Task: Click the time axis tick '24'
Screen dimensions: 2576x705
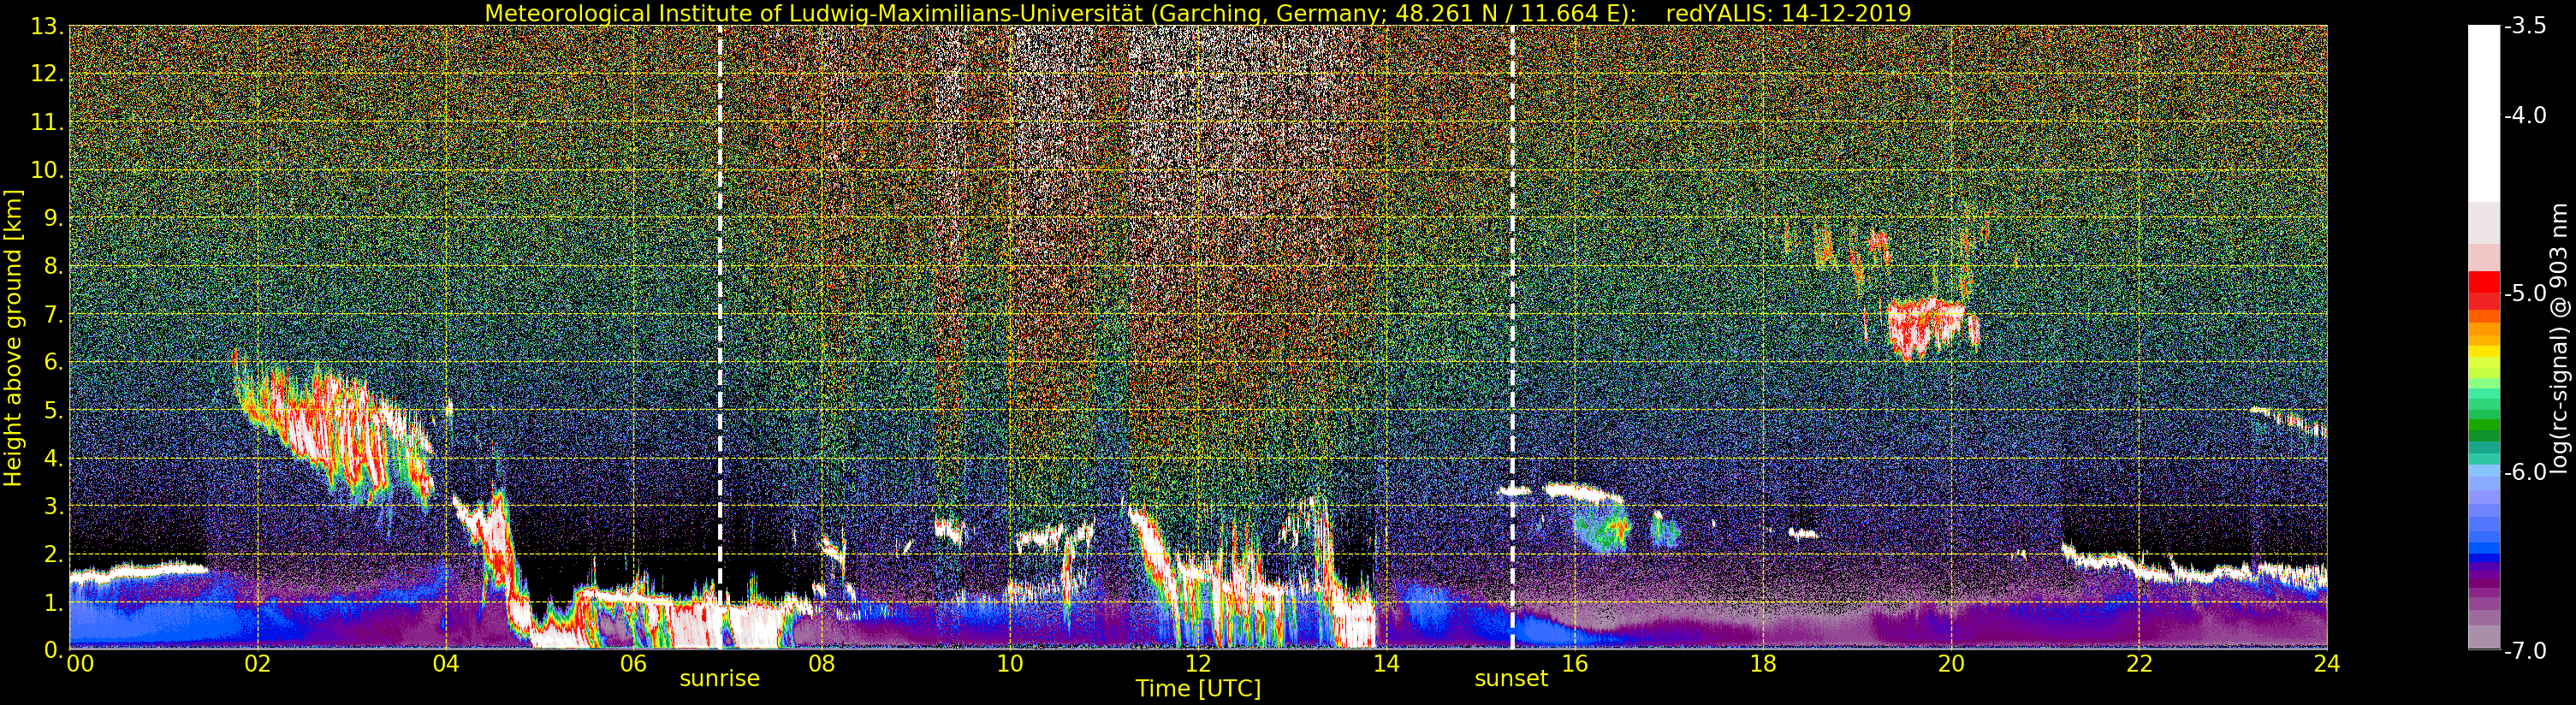Action: pyautogui.click(x=2327, y=664)
